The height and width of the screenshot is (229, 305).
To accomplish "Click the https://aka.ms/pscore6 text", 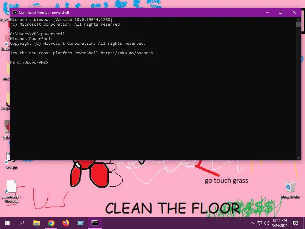I will pyautogui.click(x=127, y=53).
